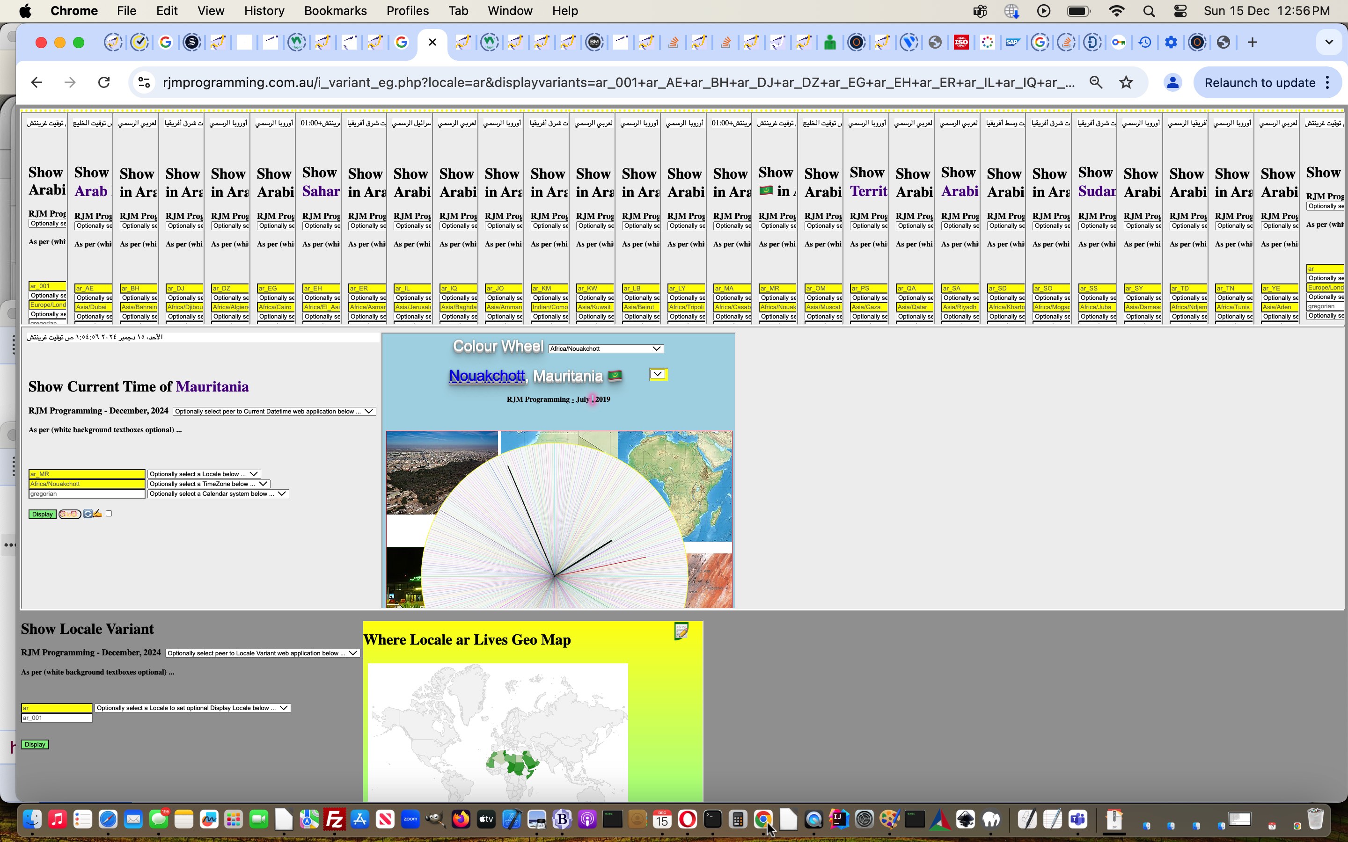Toggle the small checkbox next to Display
Screen dimensions: 1348x842
coord(108,514)
